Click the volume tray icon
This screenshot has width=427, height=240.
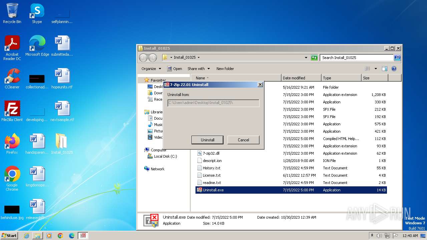(379, 236)
